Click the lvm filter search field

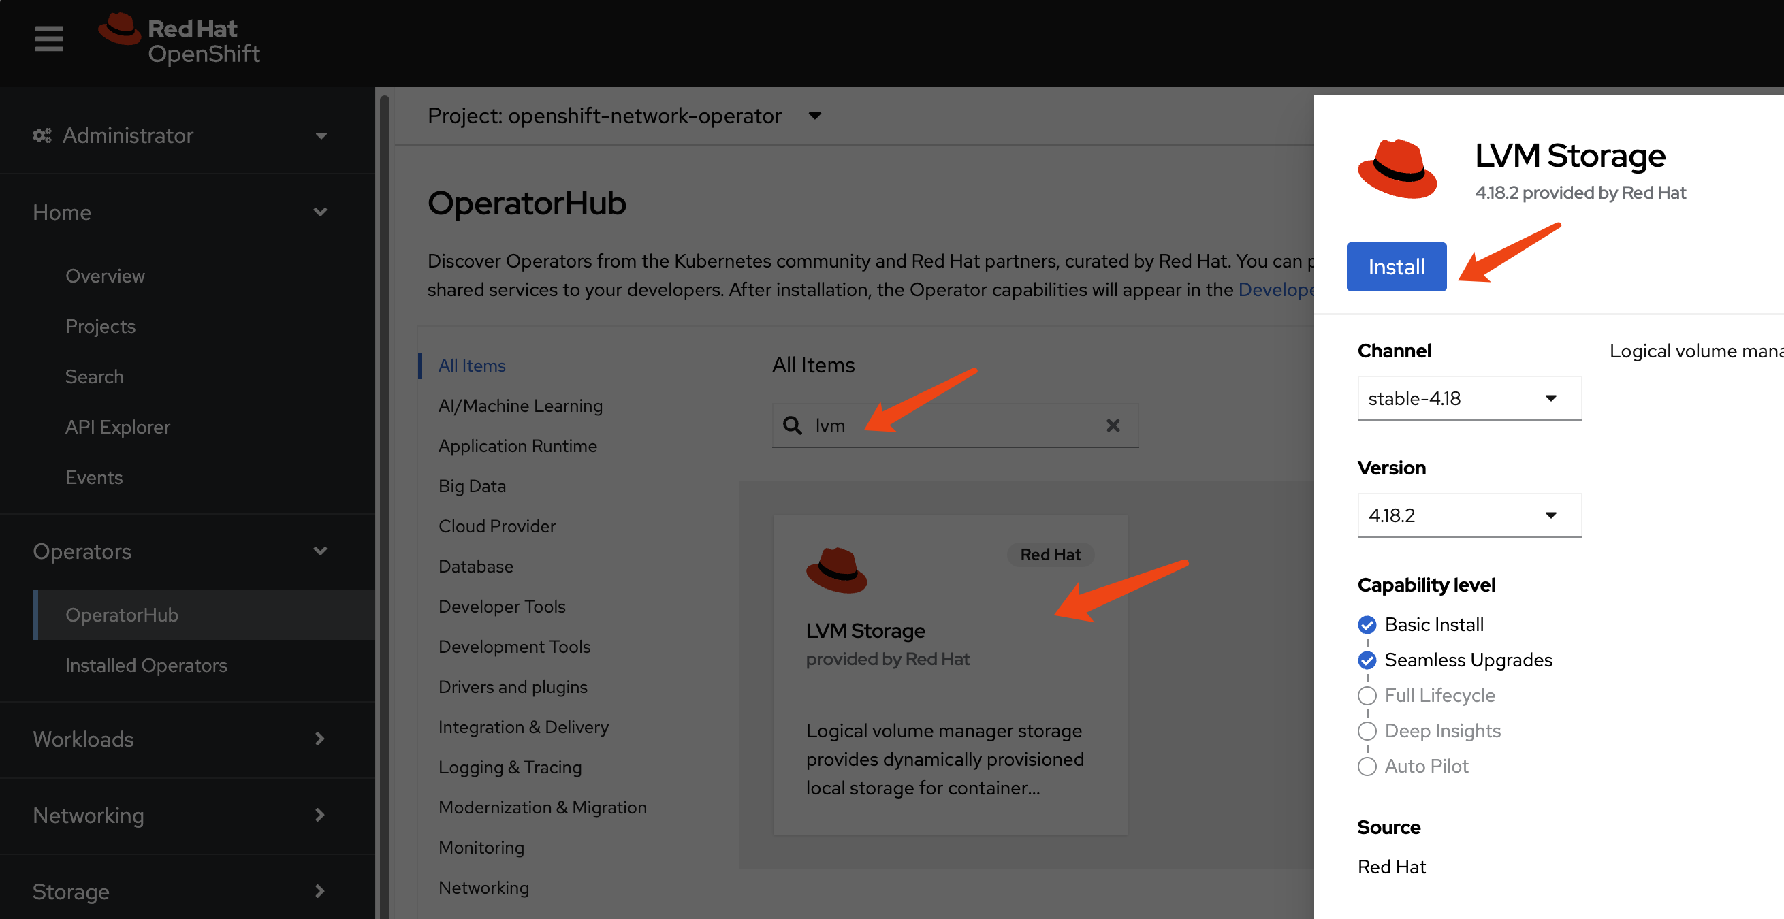pos(956,425)
